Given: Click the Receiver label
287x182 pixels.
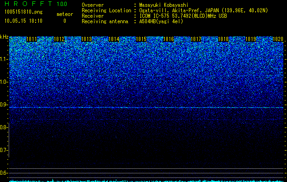Looking at the screenshot, I should pyautogui.click(x=93, y=16).
